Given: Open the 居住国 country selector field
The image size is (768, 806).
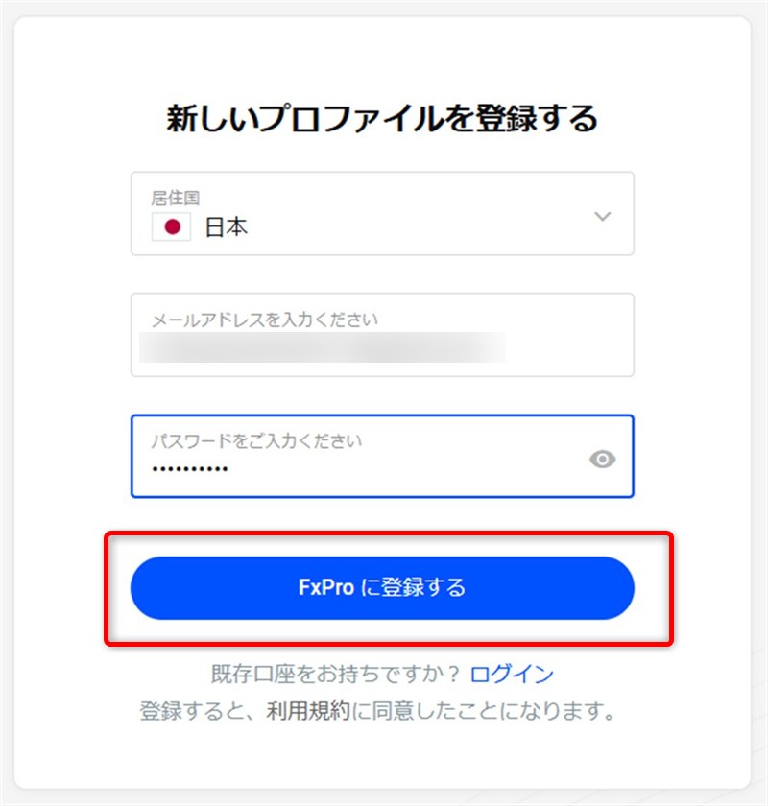Looking at the screenshot, I should (x=382, y=214).
